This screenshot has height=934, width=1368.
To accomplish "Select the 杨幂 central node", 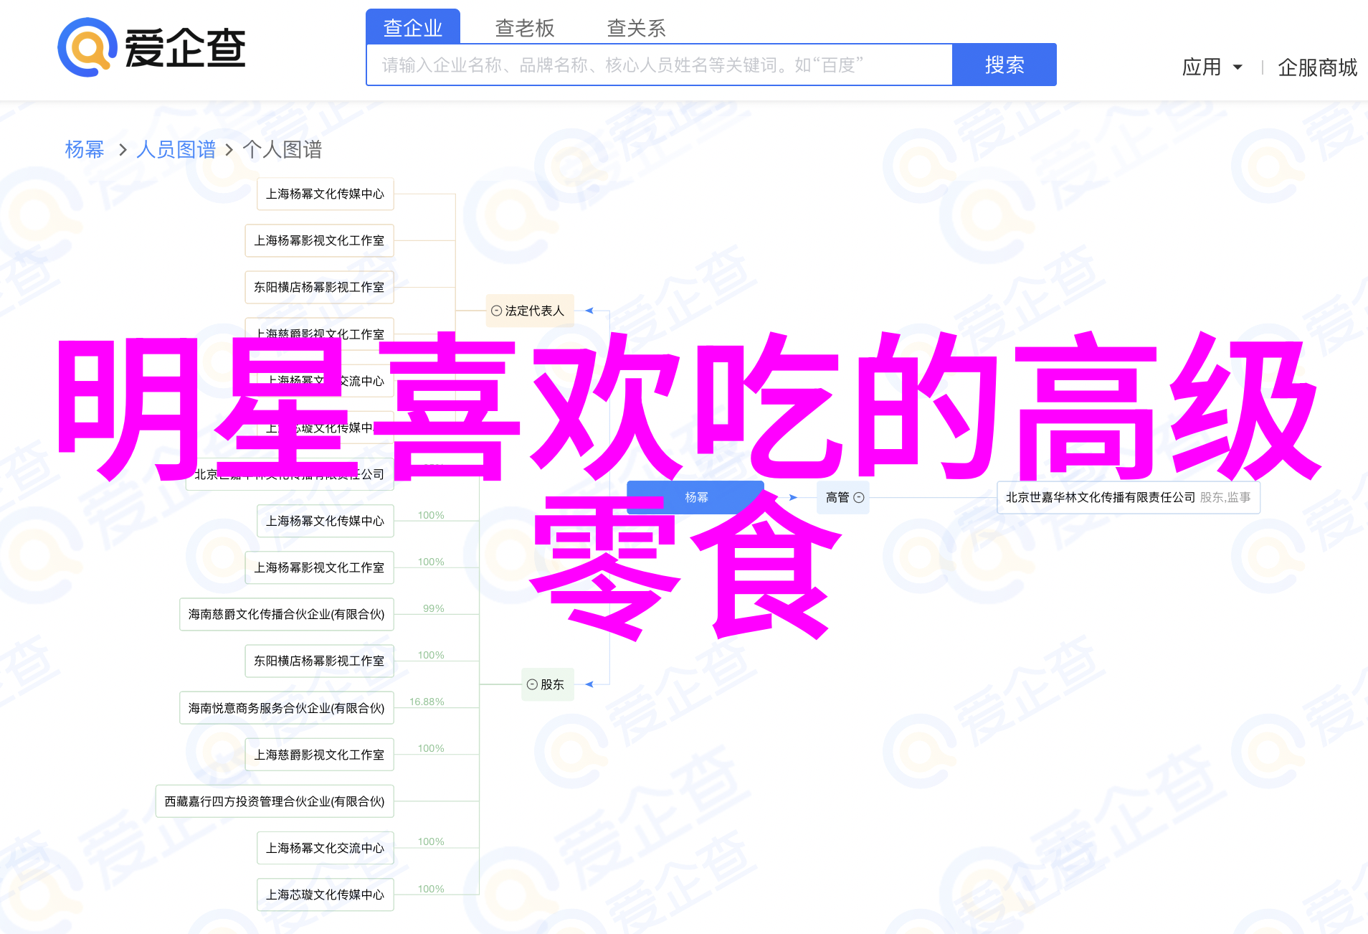I will pos(695,497).
